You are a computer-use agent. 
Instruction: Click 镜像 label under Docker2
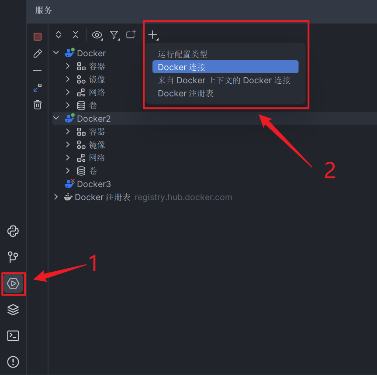point(97,145)
